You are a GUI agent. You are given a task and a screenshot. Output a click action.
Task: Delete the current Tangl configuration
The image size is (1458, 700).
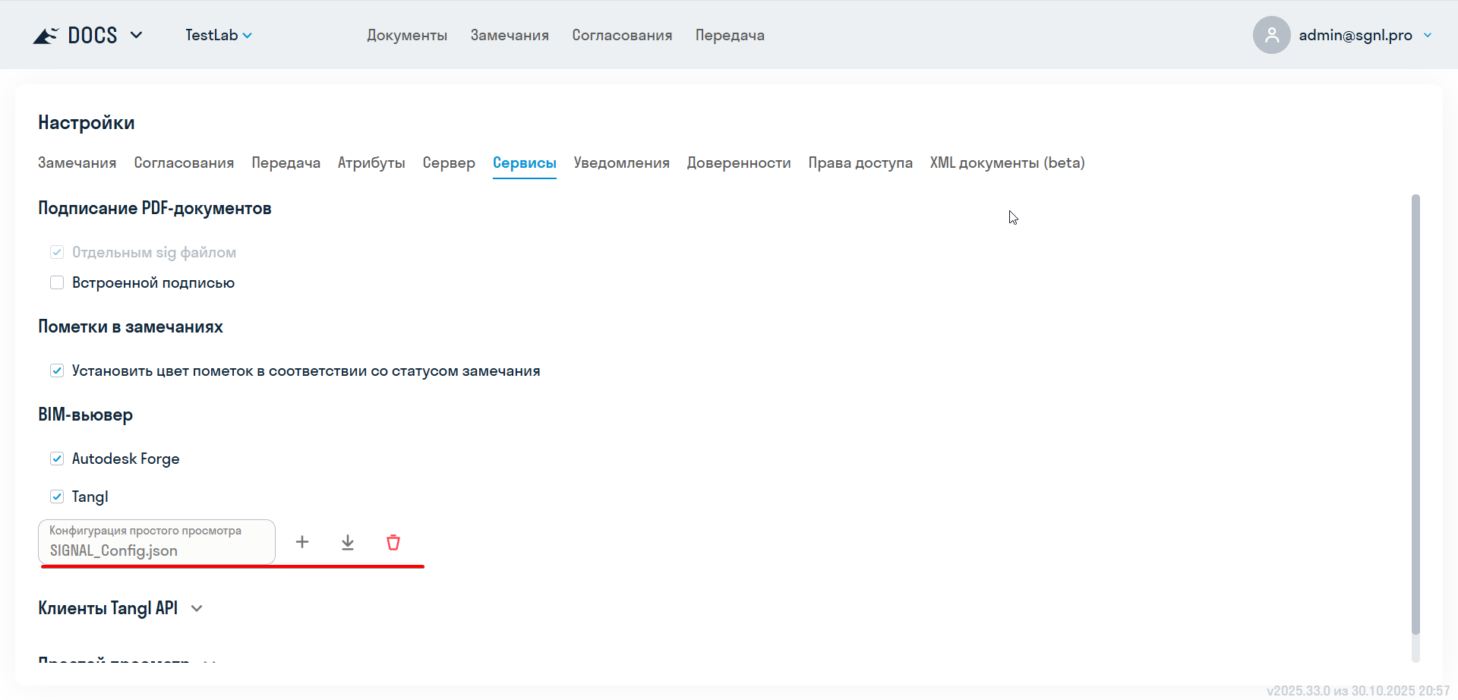click(x=393, y=542)
